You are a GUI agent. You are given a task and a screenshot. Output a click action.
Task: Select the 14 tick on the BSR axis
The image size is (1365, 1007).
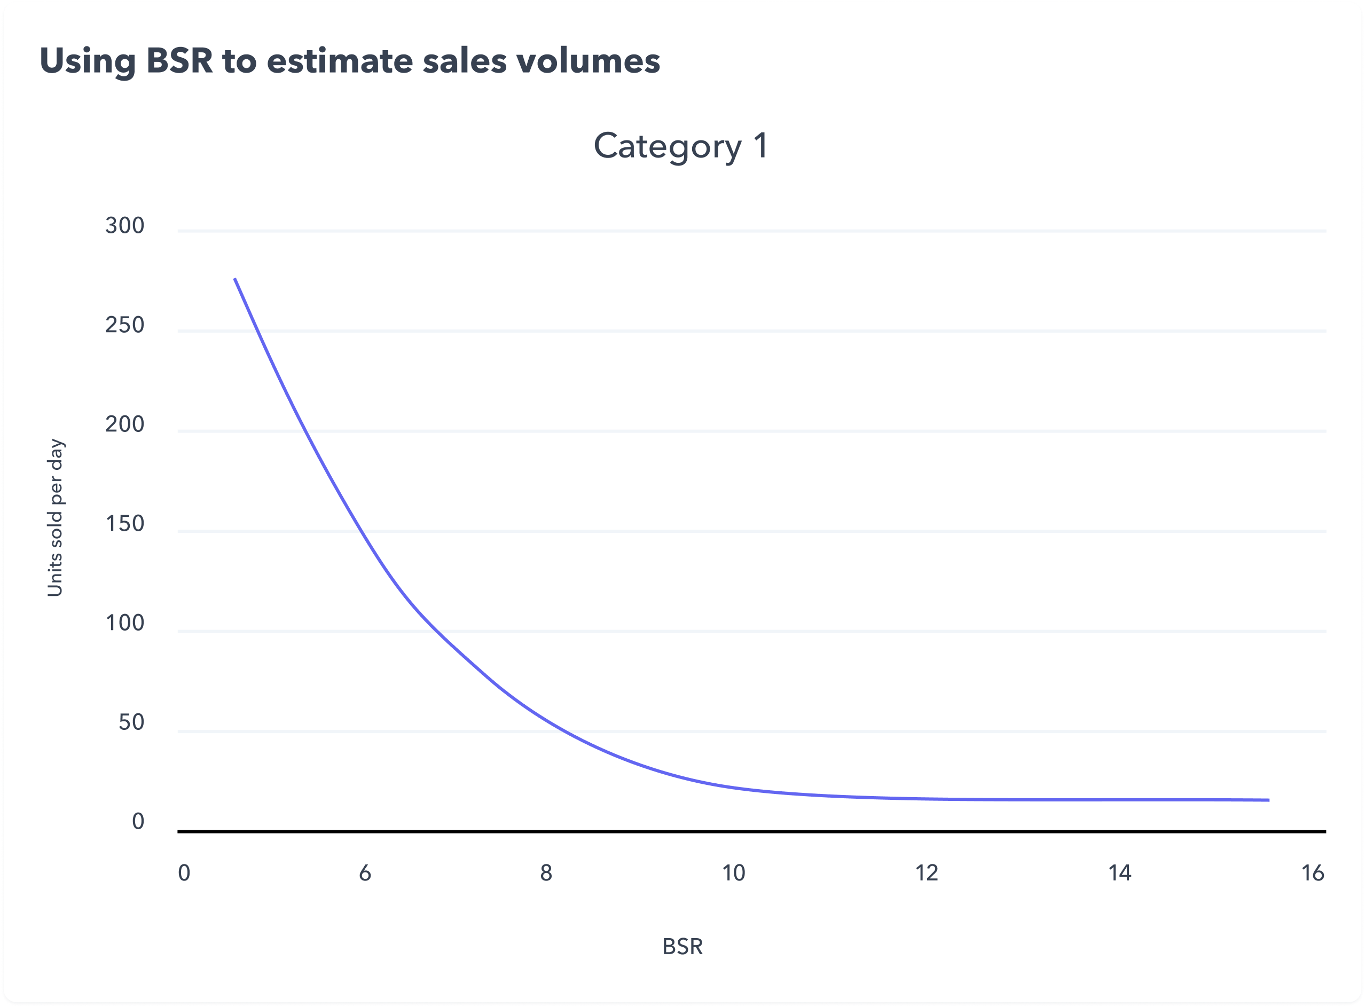(x=1119, y=873)
